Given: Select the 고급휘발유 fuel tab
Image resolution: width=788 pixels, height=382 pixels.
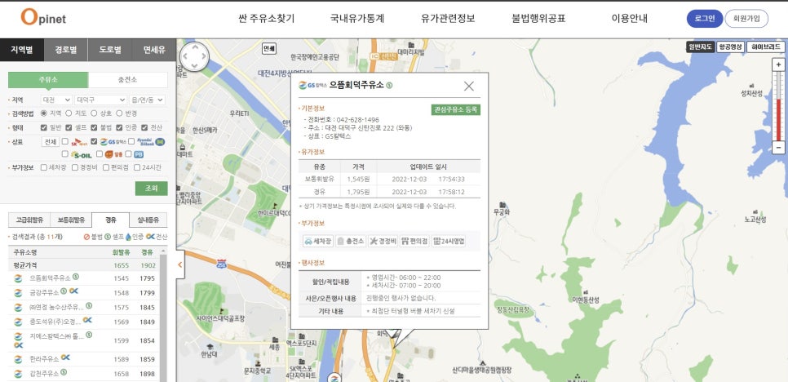Looking at the screenshot, I should coord(29,220).
